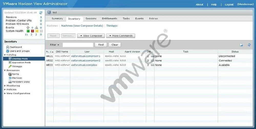Viewport: 256px width, 129px height.
Task: Click the ThinApps leaf icon in Catalog
Action: click(x=10, y=66)
